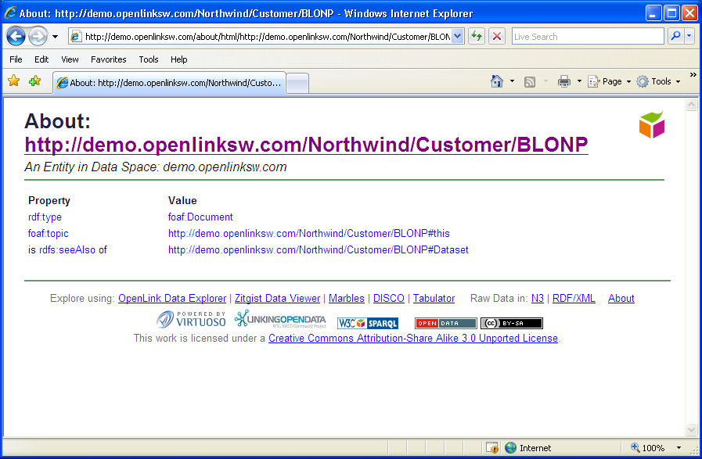The height and width of the screenshot is (459, 702).
Task: Click the browser Back arrow button
Action: coord(16,37)
